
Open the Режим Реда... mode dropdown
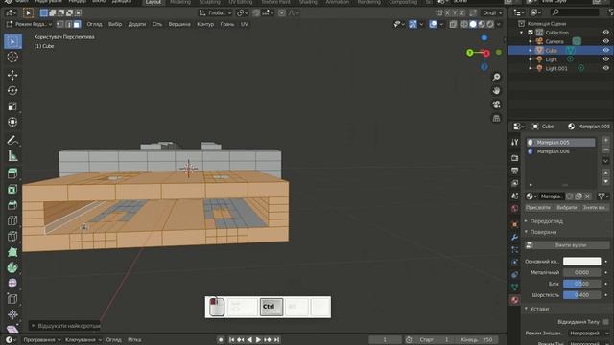30,24
